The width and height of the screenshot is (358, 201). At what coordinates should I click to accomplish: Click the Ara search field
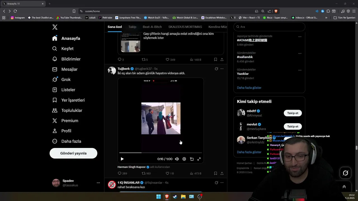[269, 27]
